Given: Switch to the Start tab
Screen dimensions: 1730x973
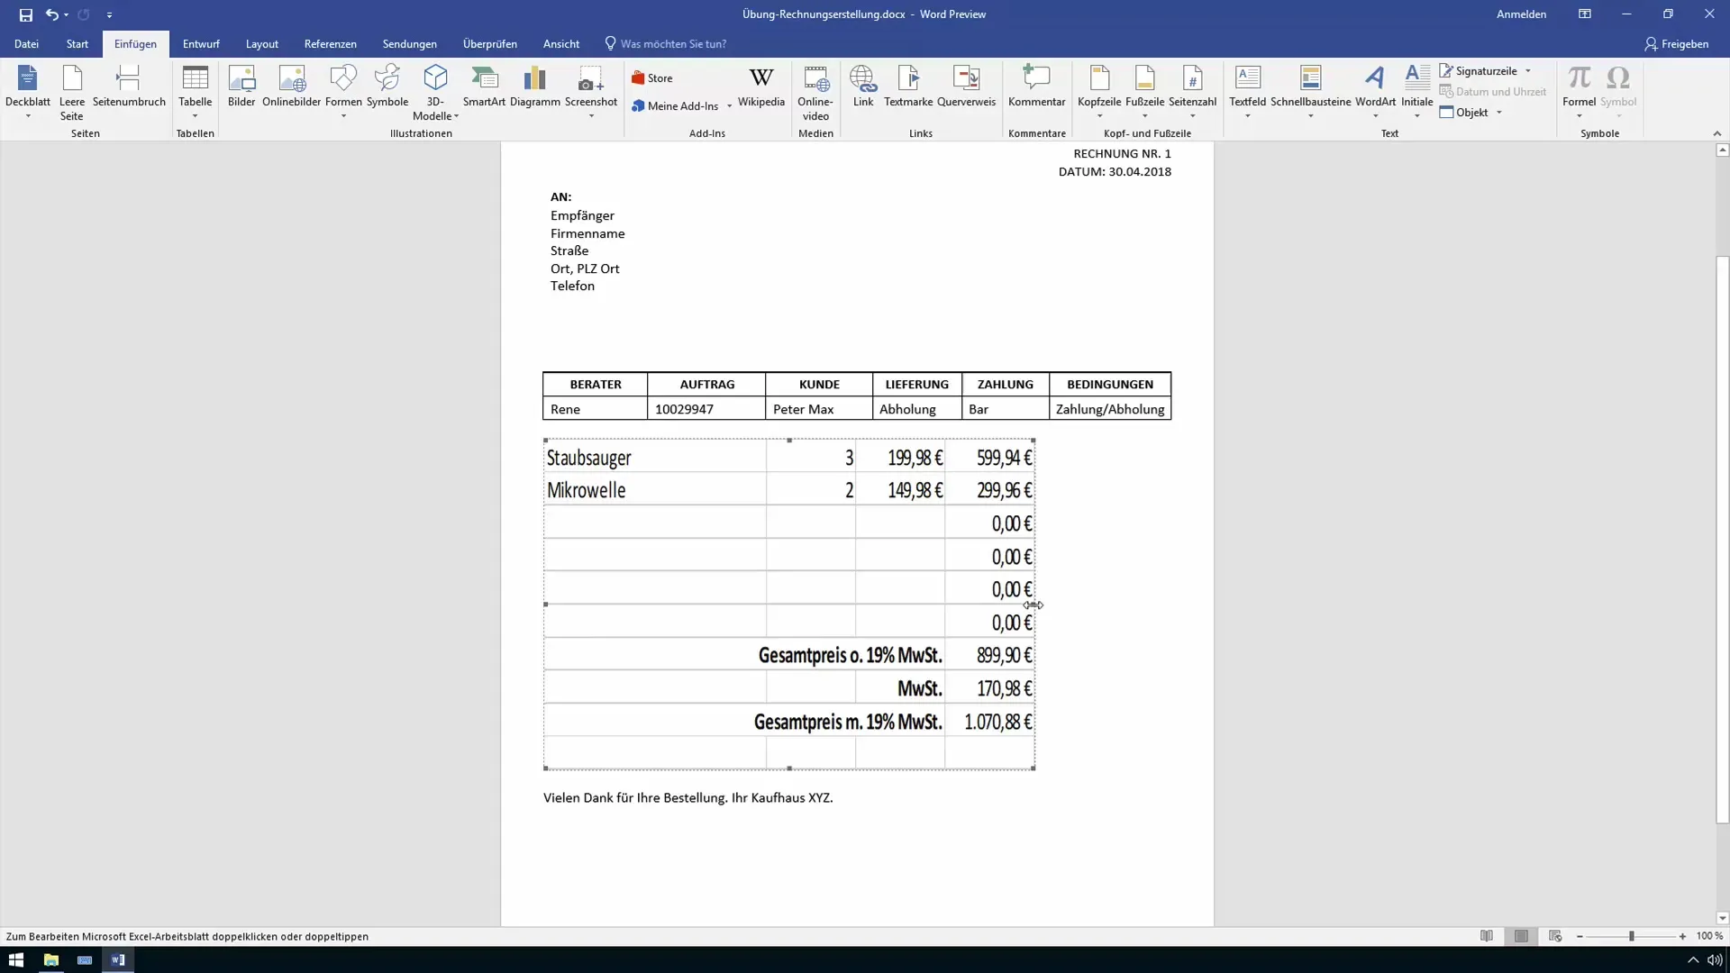Looking at the screenshot, I should (x=77, y=43).
